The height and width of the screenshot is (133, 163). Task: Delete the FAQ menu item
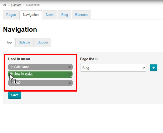[69, 83]
